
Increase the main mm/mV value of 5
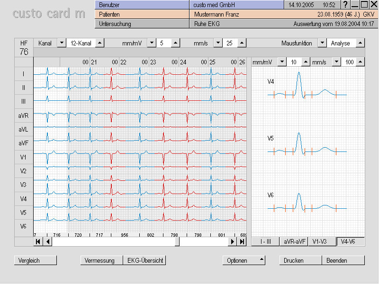[x=175, y=43]
